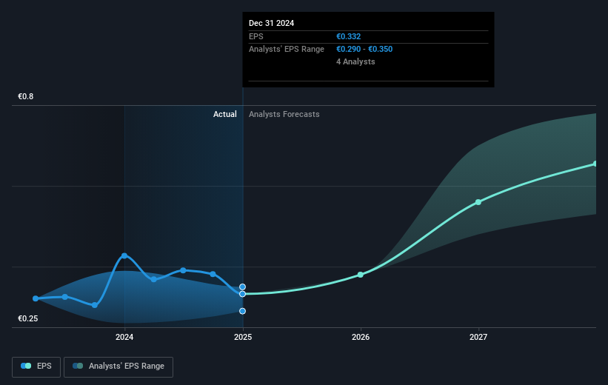
Task: Click the €0.8 y-axis label
Action: [x=26, y=96]
